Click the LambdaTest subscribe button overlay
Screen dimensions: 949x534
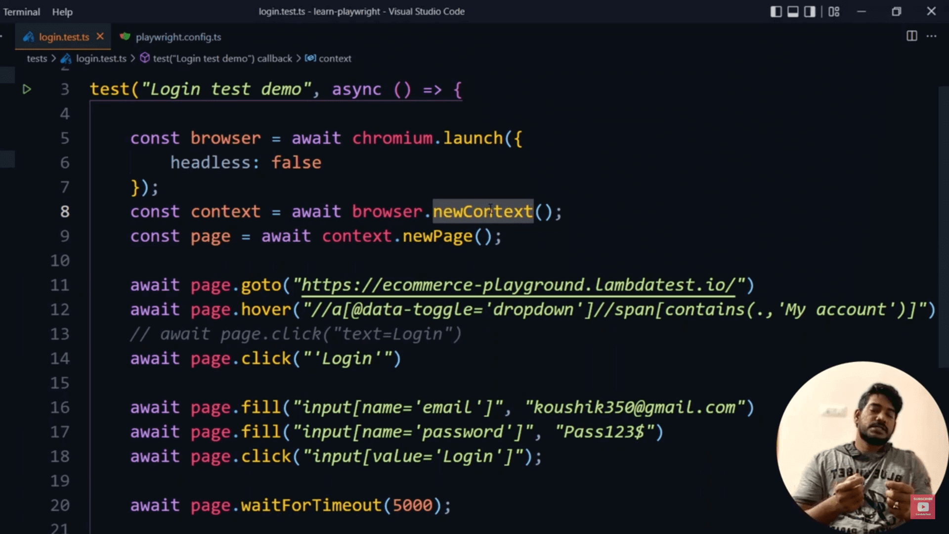point(923,506)
